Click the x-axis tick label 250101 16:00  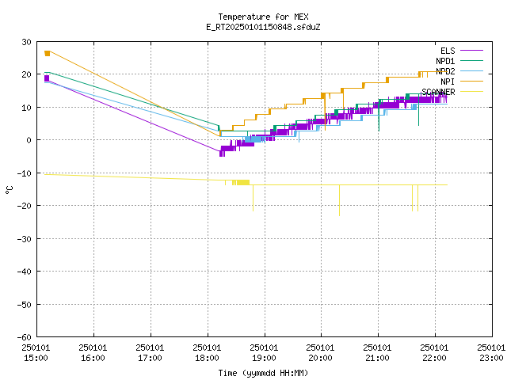click(x=93, y=353)
